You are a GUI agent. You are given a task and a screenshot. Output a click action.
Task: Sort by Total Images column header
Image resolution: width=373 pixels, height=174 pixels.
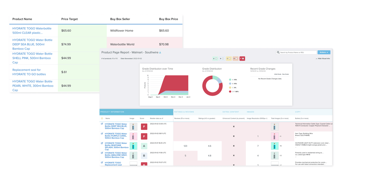(x=280, y=118)
